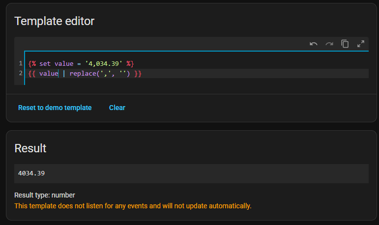Viewport: 379px width, 225px height.
Task: Click the orange no-events warning message
Action: point(133,206)
